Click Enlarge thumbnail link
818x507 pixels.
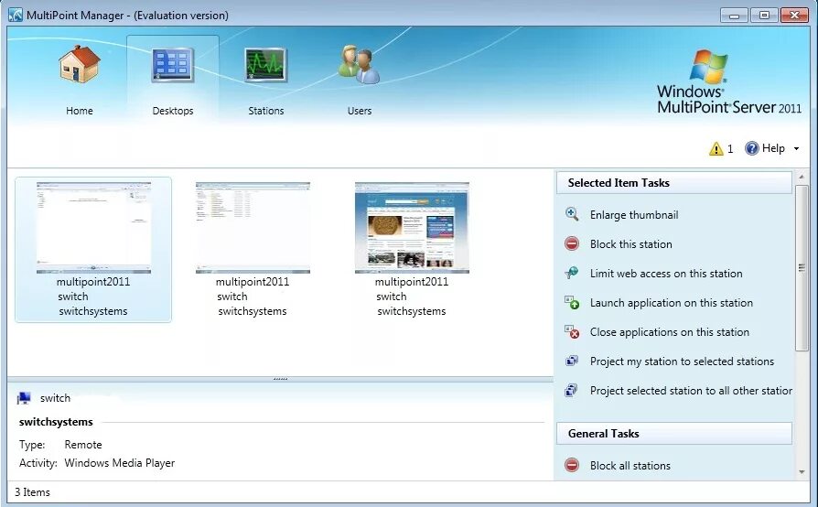point(634,215)
